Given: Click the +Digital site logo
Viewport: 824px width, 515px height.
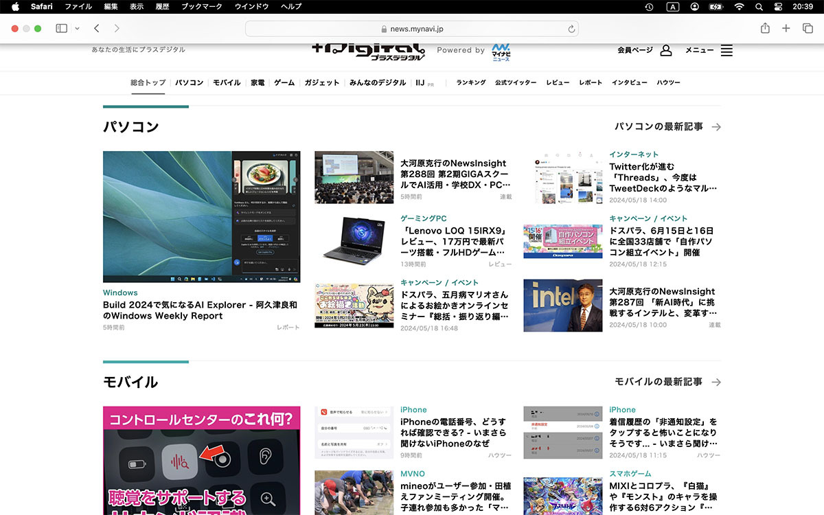Looking at the screenshot, I should (x=369, y=51).
